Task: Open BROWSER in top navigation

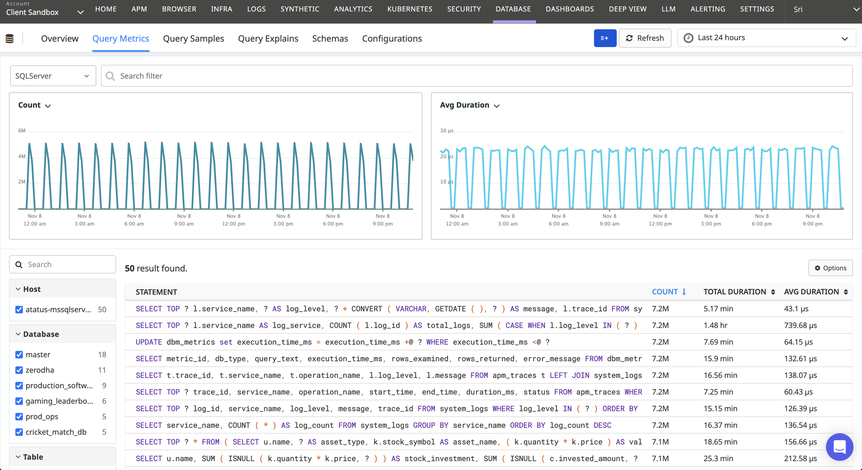Action: pos(179,9)
